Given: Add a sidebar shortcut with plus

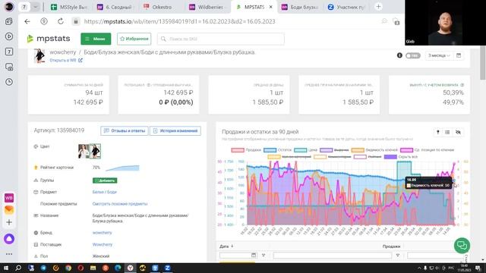Looking at the screenshot, I should click(x=9, y=222).
